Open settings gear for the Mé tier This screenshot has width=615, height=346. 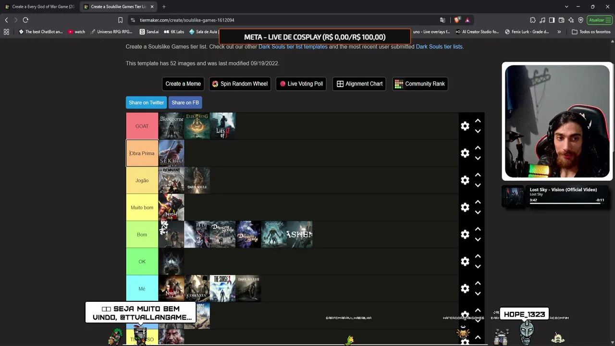pos(465,288)
